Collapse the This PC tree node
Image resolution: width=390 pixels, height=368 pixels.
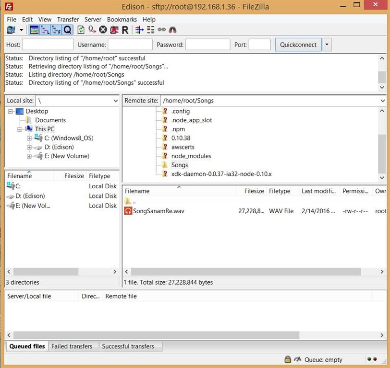click(x=20, y=129)
